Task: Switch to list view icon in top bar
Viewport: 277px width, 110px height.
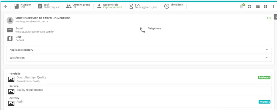Action: (x=258, y=7)
